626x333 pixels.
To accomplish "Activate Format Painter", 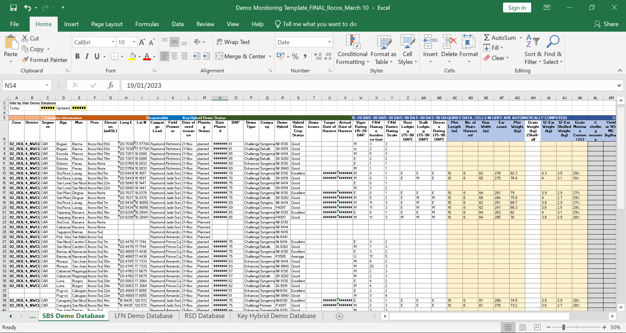I will click(x=45, y=60).
